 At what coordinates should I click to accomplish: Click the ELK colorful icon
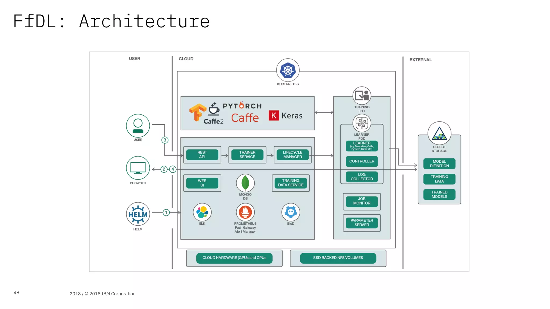[x=202, y=212]
